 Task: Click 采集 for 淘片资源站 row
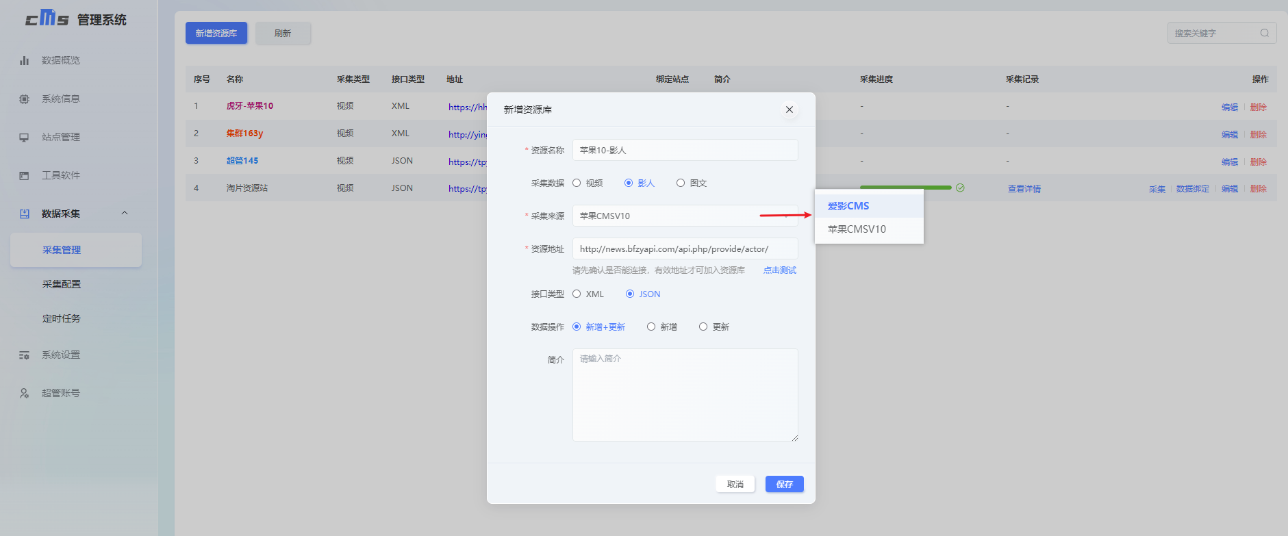(x=1157, y=189)
